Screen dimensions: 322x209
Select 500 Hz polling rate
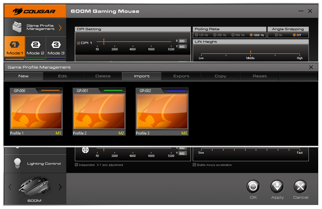[233, 35]
